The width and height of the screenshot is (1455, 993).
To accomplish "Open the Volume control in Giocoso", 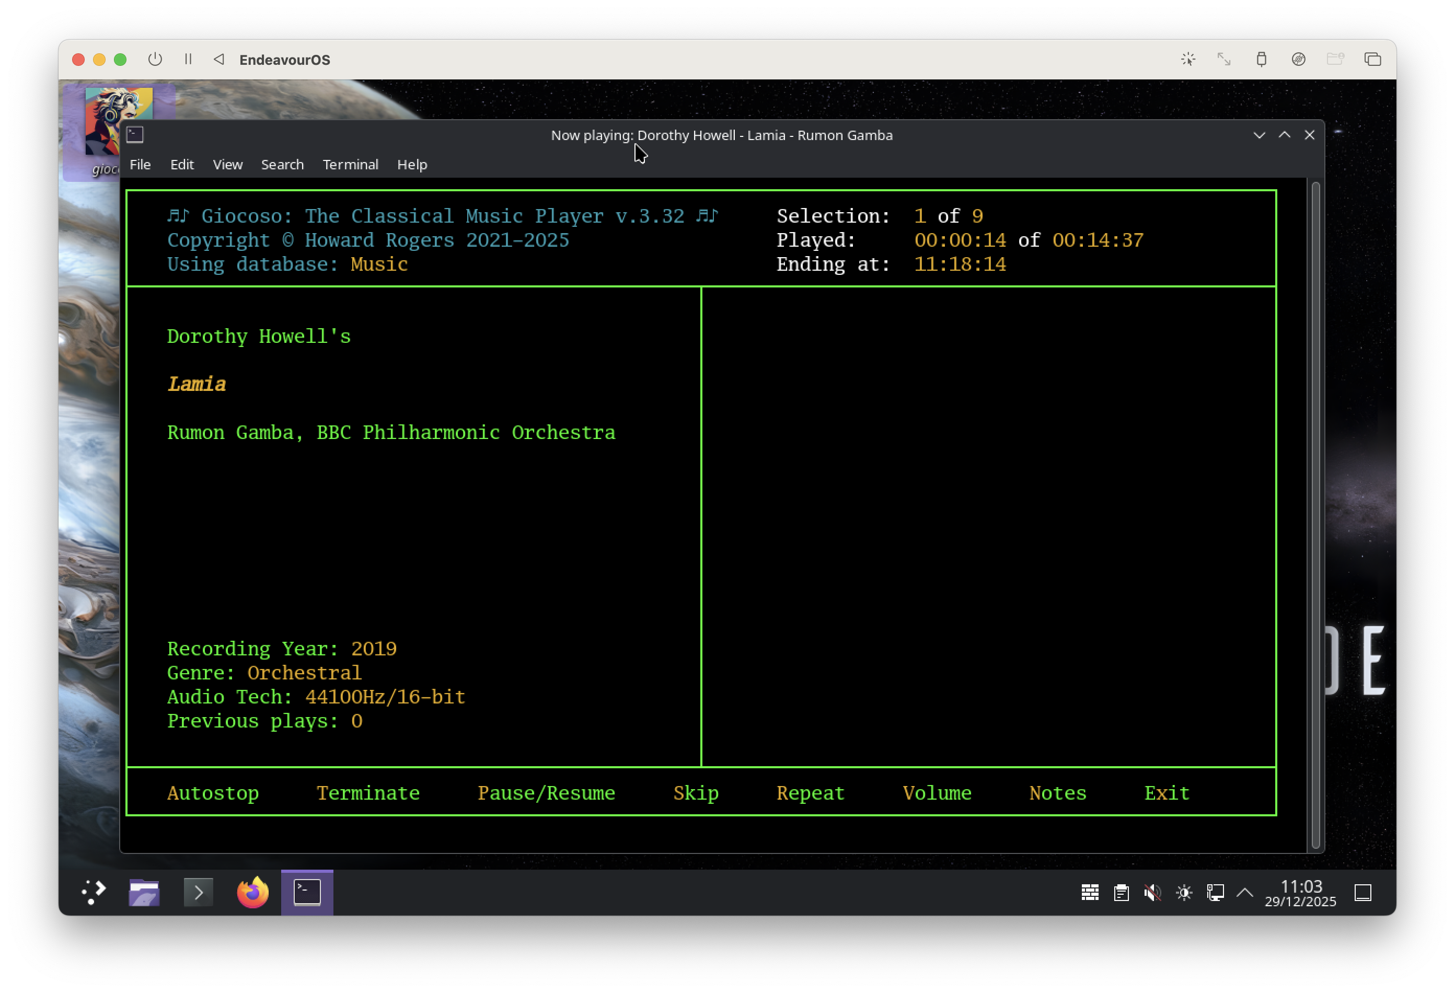I will coord(937,793).
